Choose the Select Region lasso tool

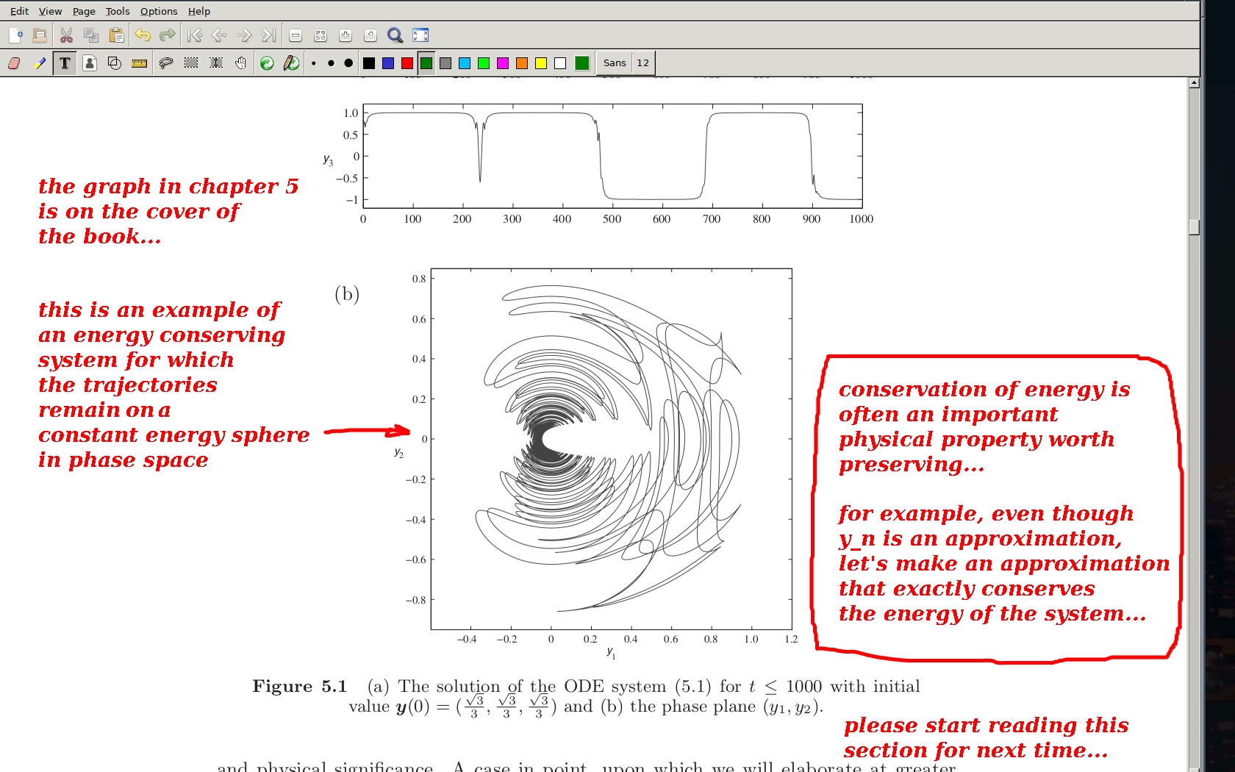click(x=166, y=63)
